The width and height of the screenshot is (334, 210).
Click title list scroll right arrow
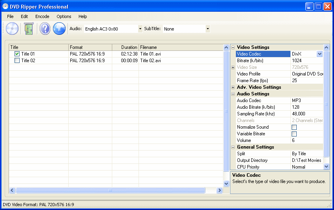tap(219, 190)
